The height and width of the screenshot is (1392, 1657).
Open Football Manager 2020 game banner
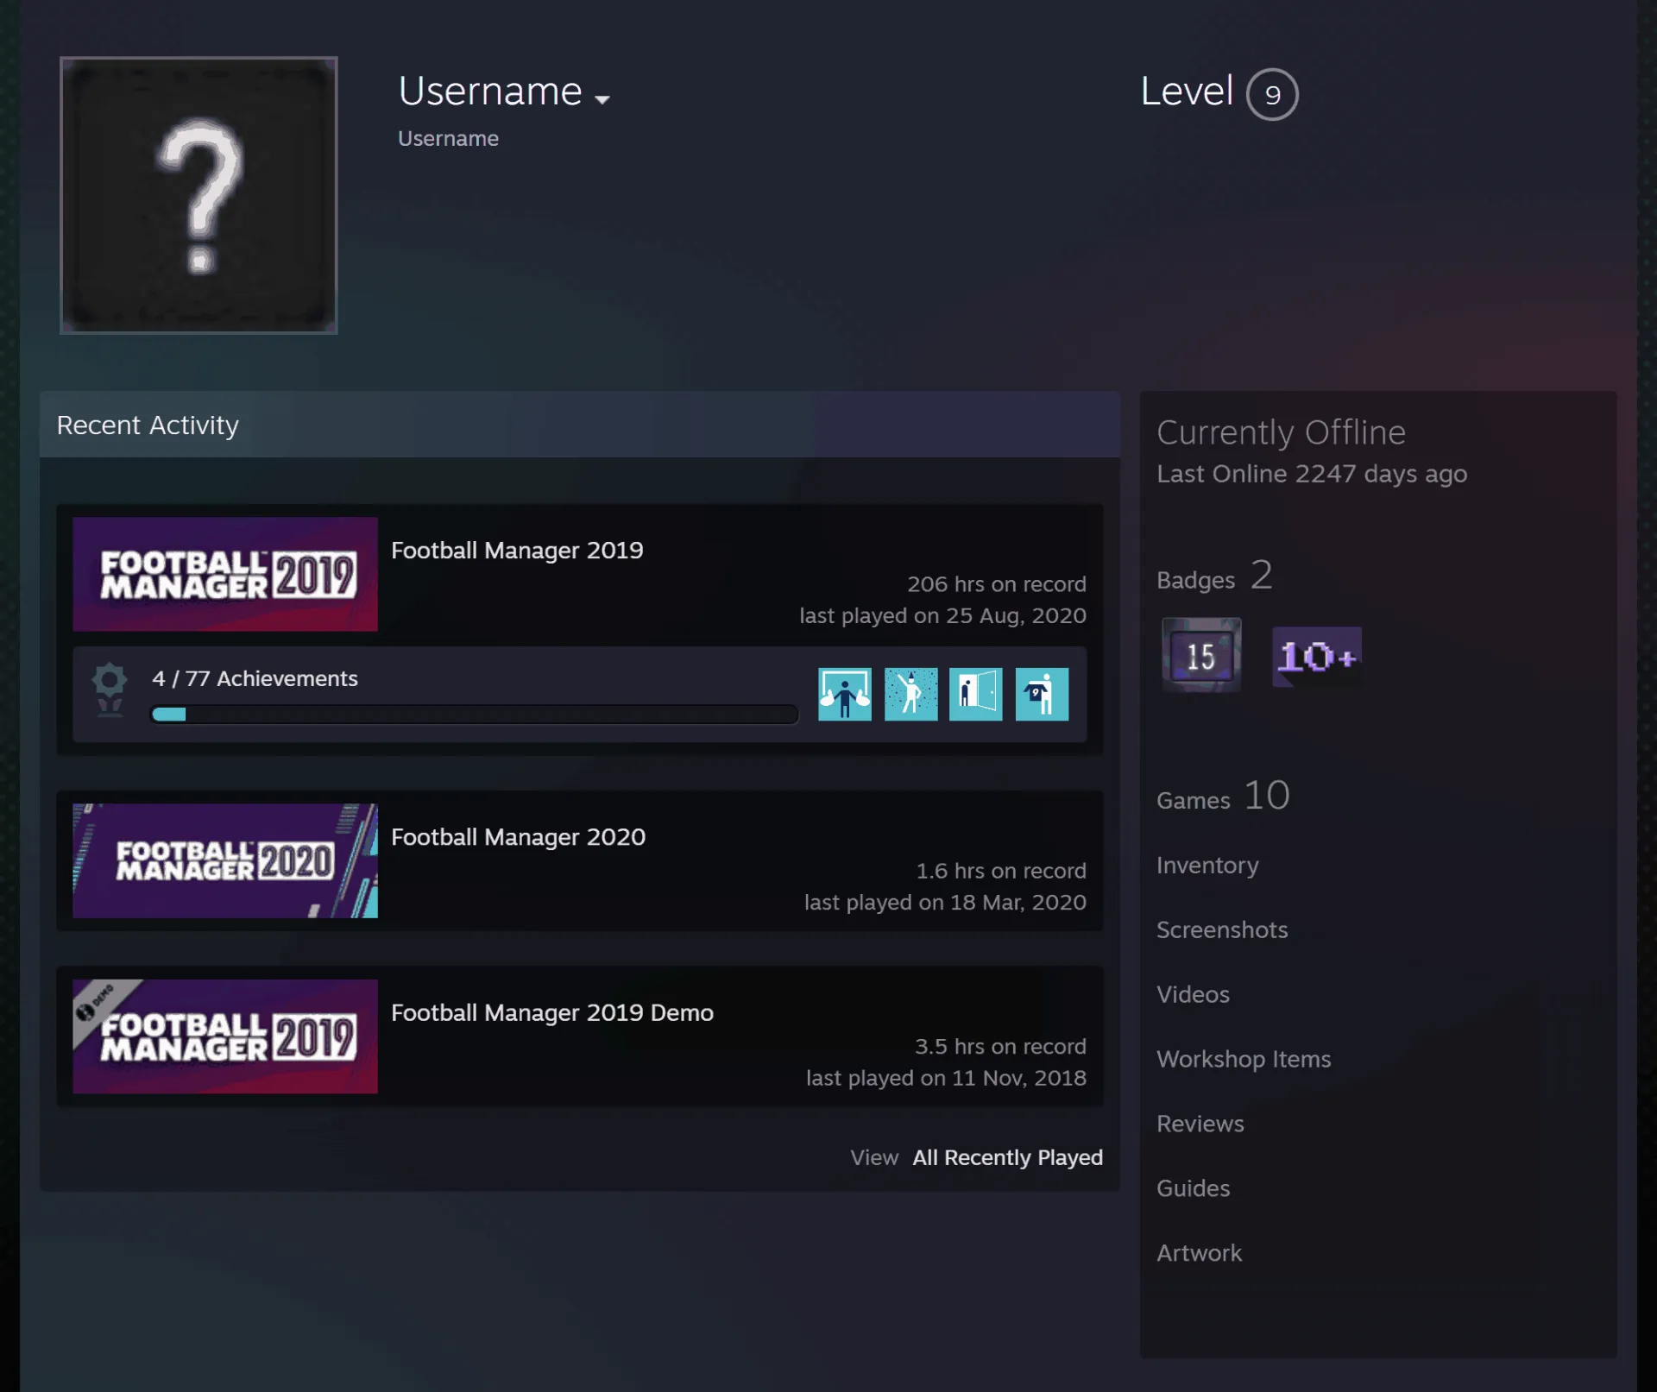point(225,860)
